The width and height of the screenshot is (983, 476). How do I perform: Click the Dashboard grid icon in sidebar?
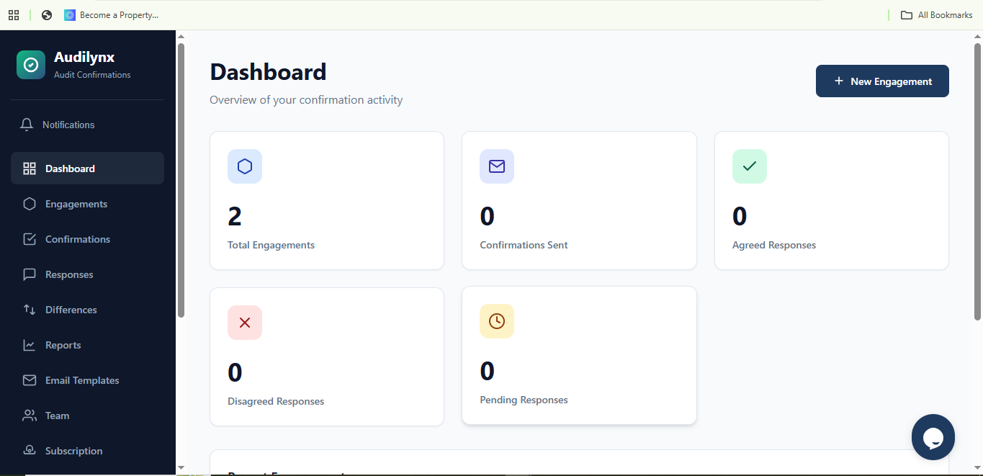click(30, 169)
